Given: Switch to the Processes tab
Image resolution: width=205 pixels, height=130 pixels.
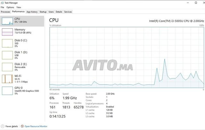Looking at the screenshot, I should (6, 12).
